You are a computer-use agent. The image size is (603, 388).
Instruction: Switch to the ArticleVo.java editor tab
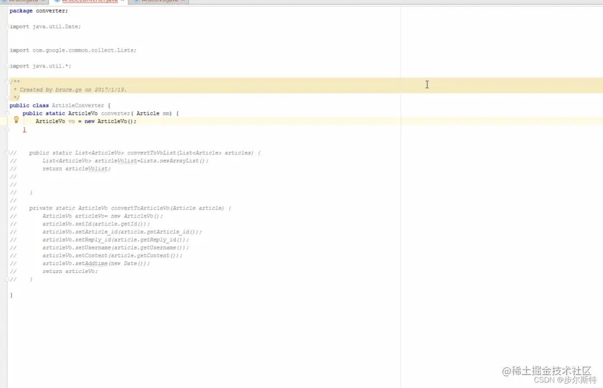pos(160,1)
